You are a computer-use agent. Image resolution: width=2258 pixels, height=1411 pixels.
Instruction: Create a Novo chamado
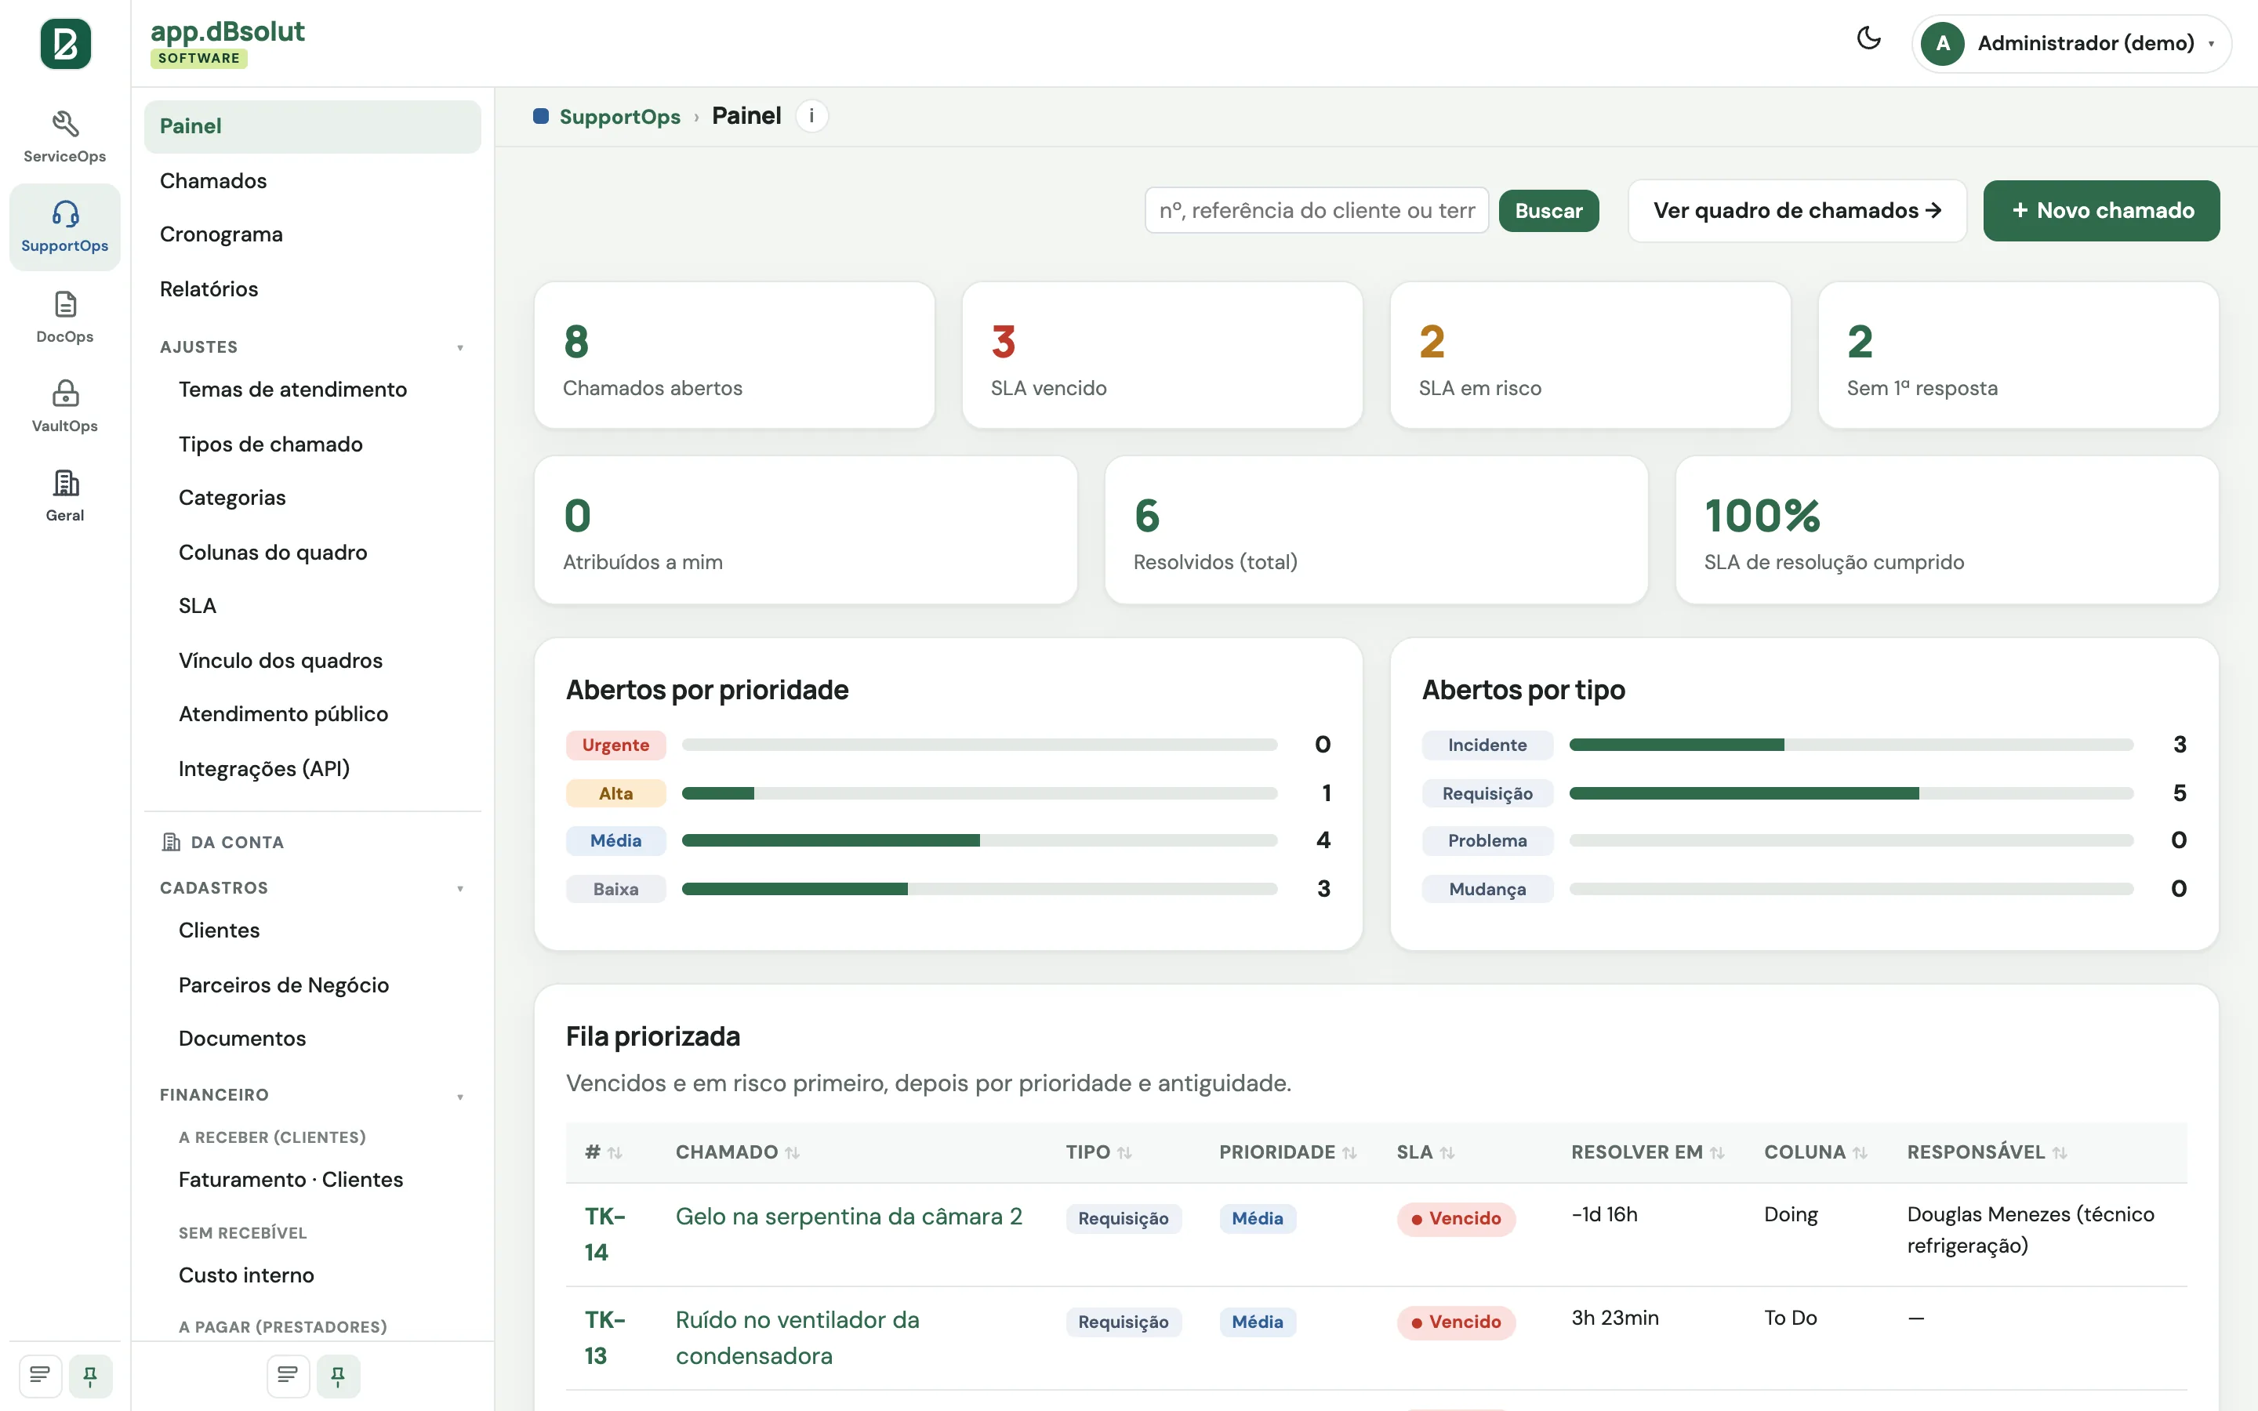(x=2101, y=211)
